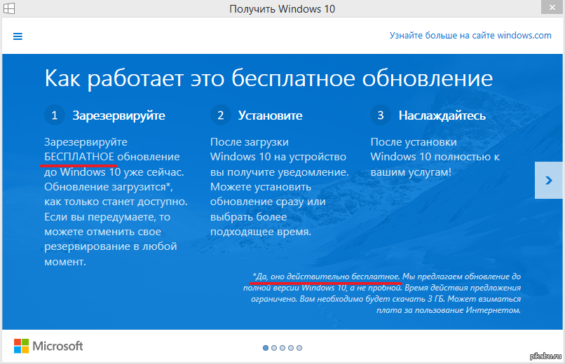The width and height of the screenshot is (565, 364).
Task: Click the footnote 'Да, оно действительно бесплатное'
Action: coord(327,276)
